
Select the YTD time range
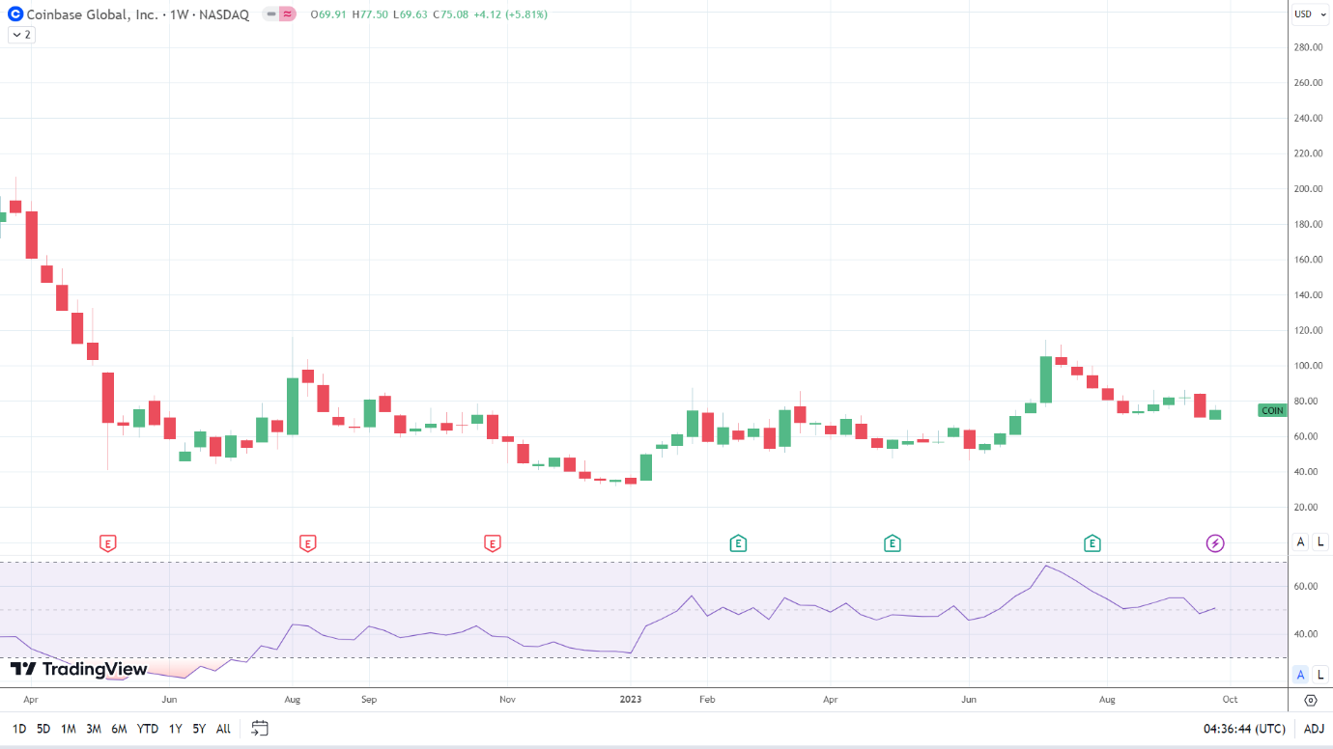pyautogui.click(x=148, y=729)
